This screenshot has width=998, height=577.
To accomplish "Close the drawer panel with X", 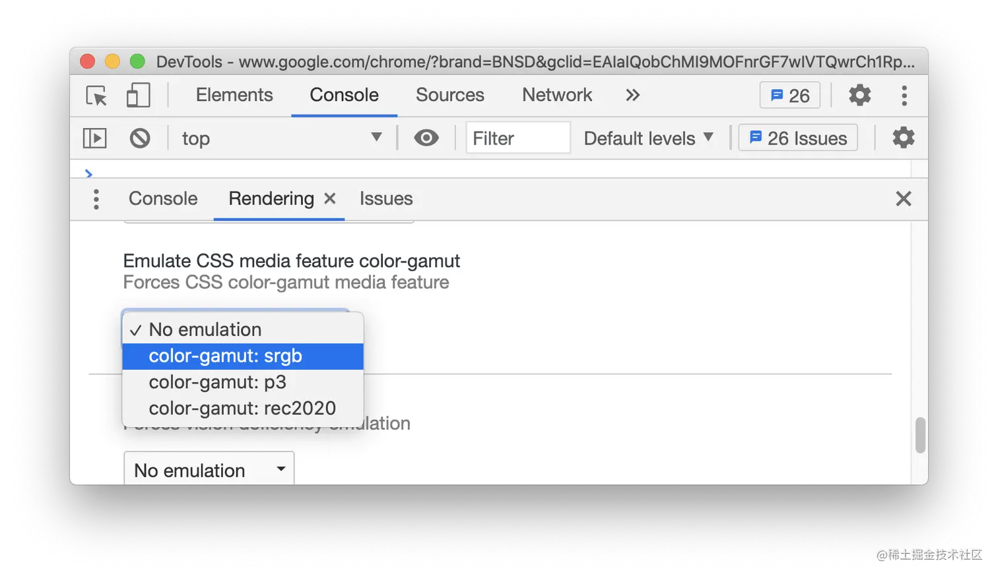I will [904, 198].
